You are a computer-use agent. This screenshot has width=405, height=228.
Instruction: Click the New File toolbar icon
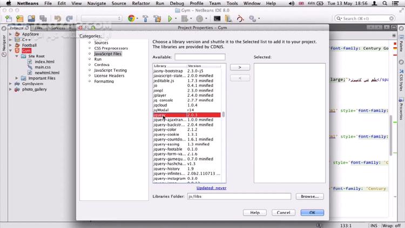9,18
